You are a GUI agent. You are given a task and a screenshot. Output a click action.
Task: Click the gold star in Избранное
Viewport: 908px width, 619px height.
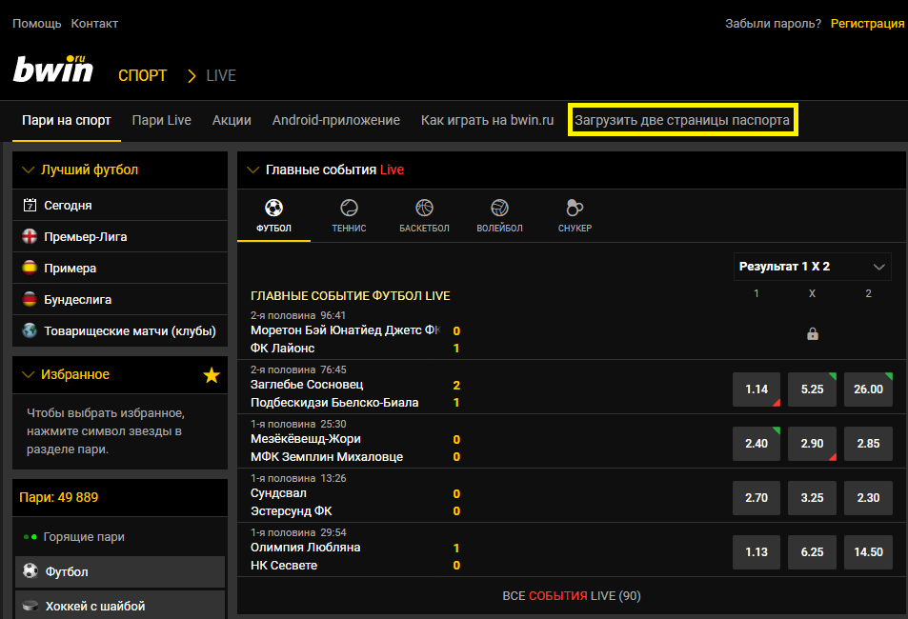(x=212, y=375)
